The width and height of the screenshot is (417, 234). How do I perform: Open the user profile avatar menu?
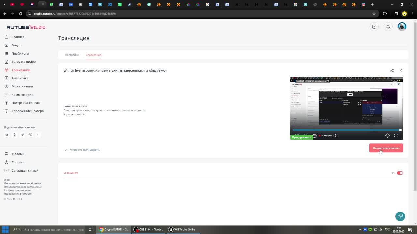click(x=402, y=27)
